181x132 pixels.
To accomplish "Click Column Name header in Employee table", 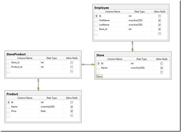I will (113, 12).
